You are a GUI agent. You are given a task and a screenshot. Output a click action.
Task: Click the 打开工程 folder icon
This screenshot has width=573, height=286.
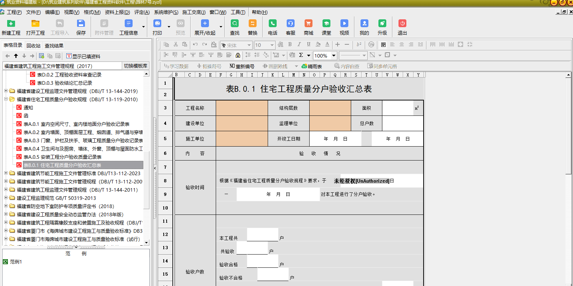35,24
